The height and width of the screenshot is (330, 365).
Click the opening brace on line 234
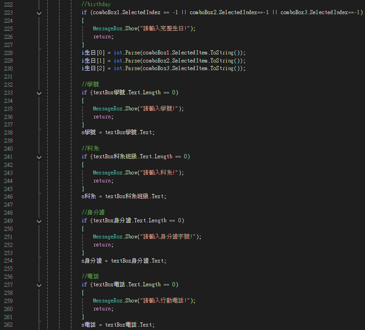point(83,101)
